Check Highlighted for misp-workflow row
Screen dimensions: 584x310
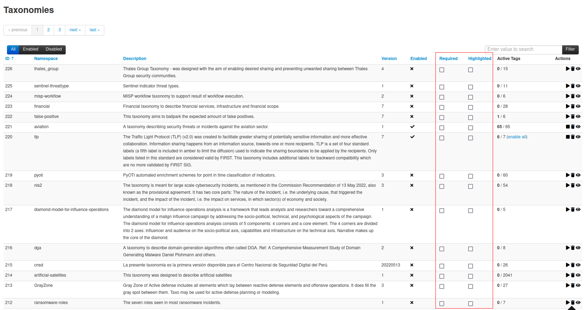coord(471,97)
